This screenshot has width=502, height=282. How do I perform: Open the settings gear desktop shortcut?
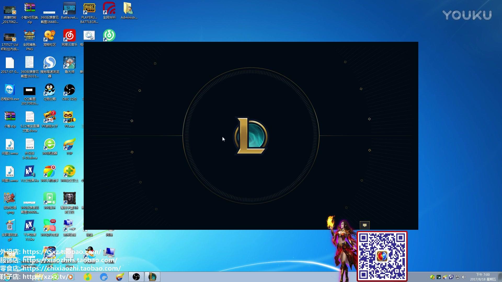coord(89,35)
